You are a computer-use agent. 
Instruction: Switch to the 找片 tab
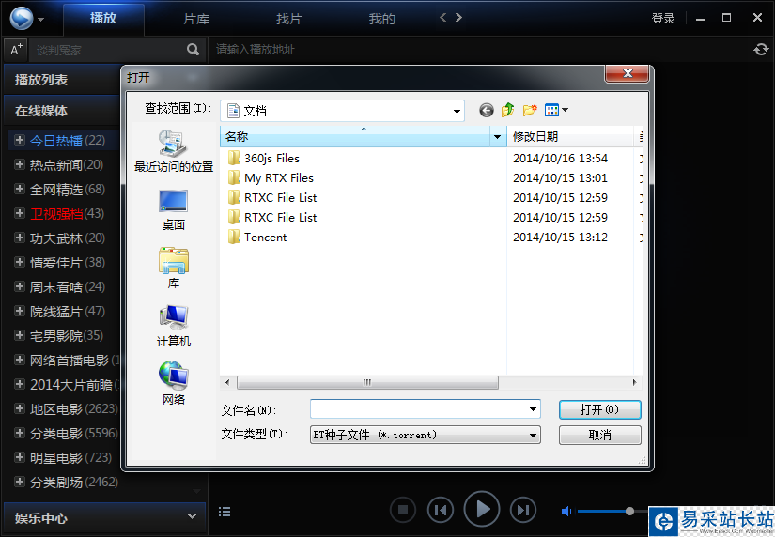[x=289, y=19]
